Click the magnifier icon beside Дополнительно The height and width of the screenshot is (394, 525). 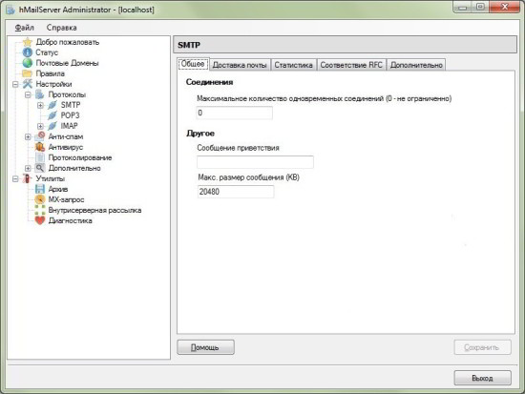pyautogui.click(x=40, y=168)
